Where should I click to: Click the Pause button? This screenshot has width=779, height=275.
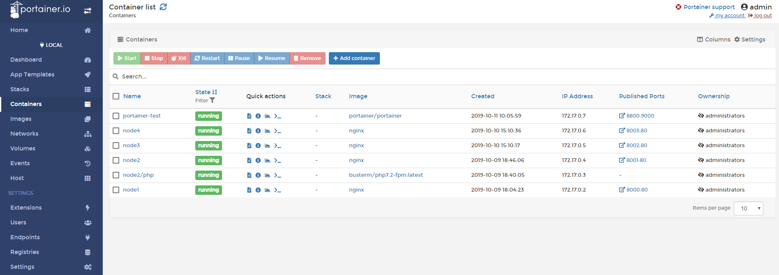[239, 58]
